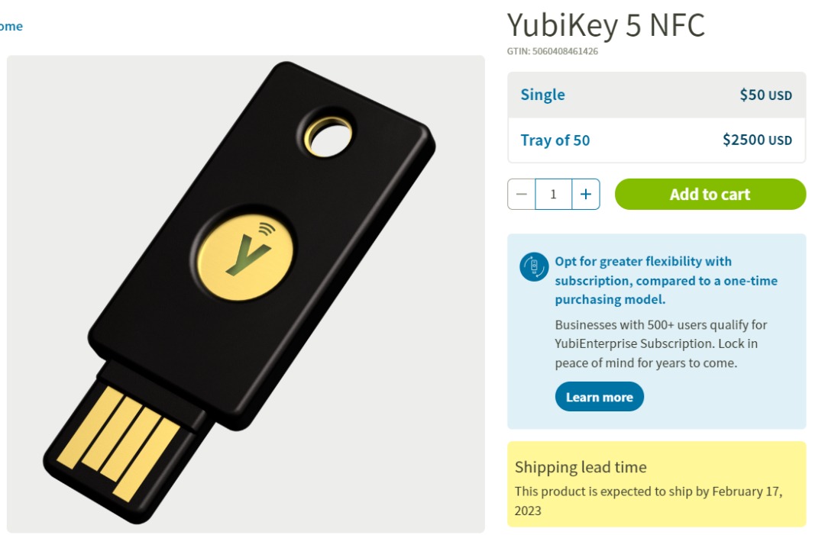Click the gold Y touch button on key
Viewport: 825px width, 535px height.
pyautogui.click(x=244, y=256)
